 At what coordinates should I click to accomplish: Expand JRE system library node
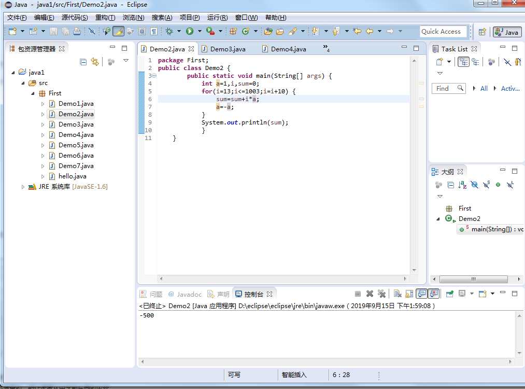tap(23, 187)
